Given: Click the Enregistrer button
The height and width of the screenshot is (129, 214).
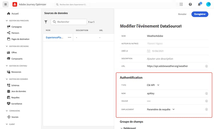Looking at the screenshot, I should pos(200,14).
